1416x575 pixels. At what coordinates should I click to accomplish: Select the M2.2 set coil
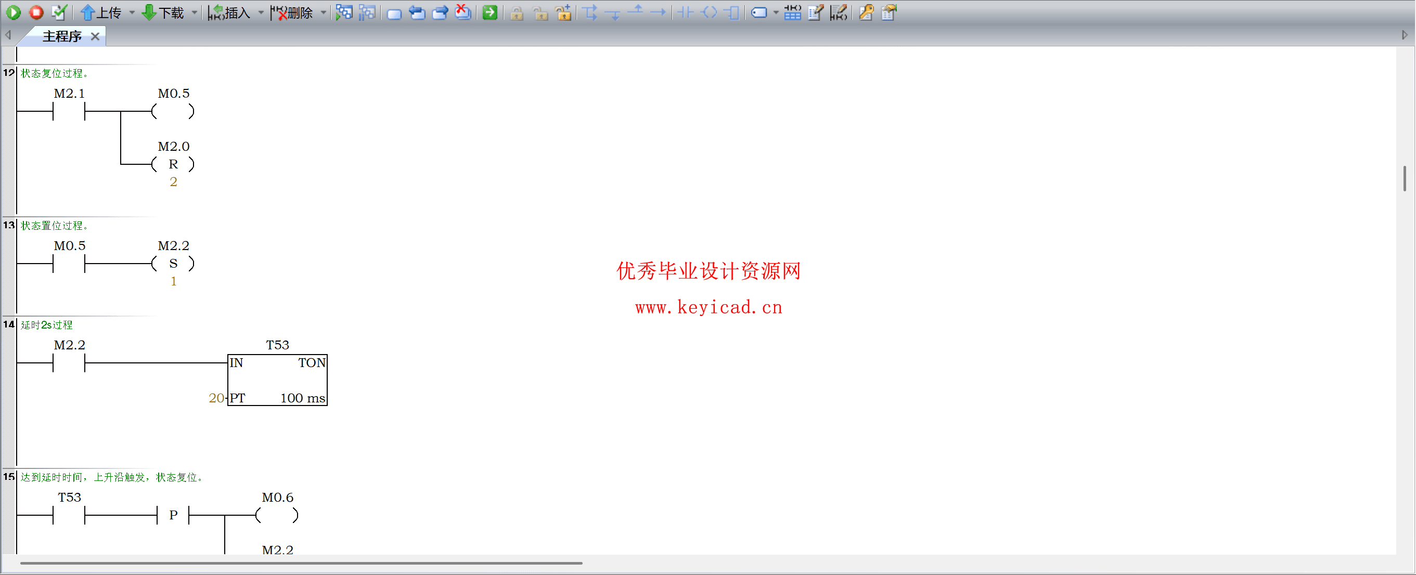(x=173, y=264)
